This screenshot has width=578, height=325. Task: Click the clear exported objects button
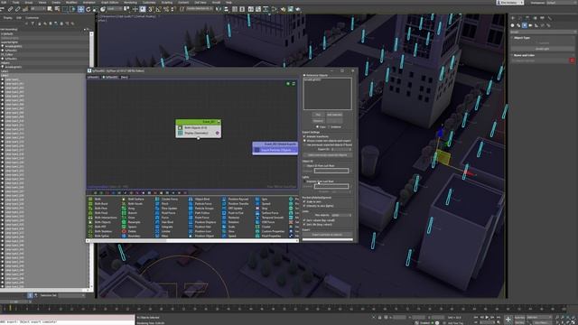[327, 155]
